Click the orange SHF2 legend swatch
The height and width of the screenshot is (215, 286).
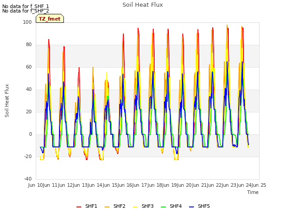click(107, 207)
